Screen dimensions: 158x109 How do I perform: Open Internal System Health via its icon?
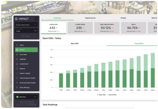pos(17,78)
